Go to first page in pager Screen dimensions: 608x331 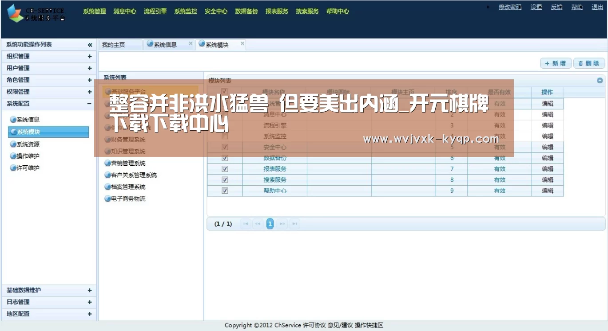coord(246,224)
